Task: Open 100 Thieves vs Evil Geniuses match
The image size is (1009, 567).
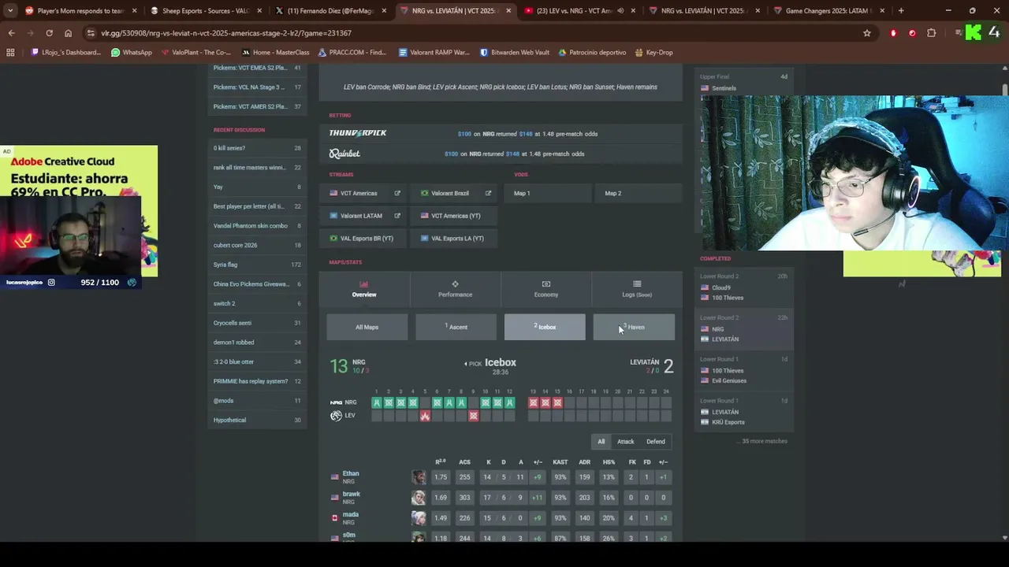Action: coord(743,370)
